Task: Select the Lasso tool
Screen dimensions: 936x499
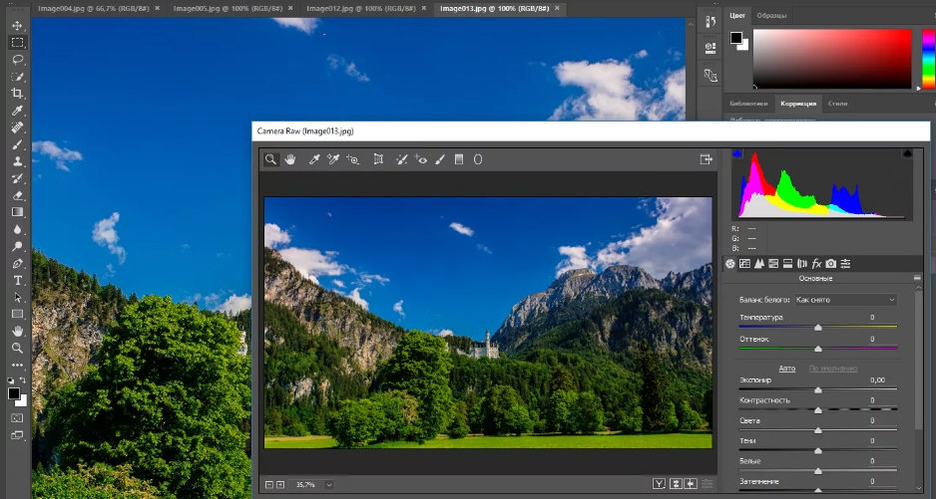Action: 17,60
